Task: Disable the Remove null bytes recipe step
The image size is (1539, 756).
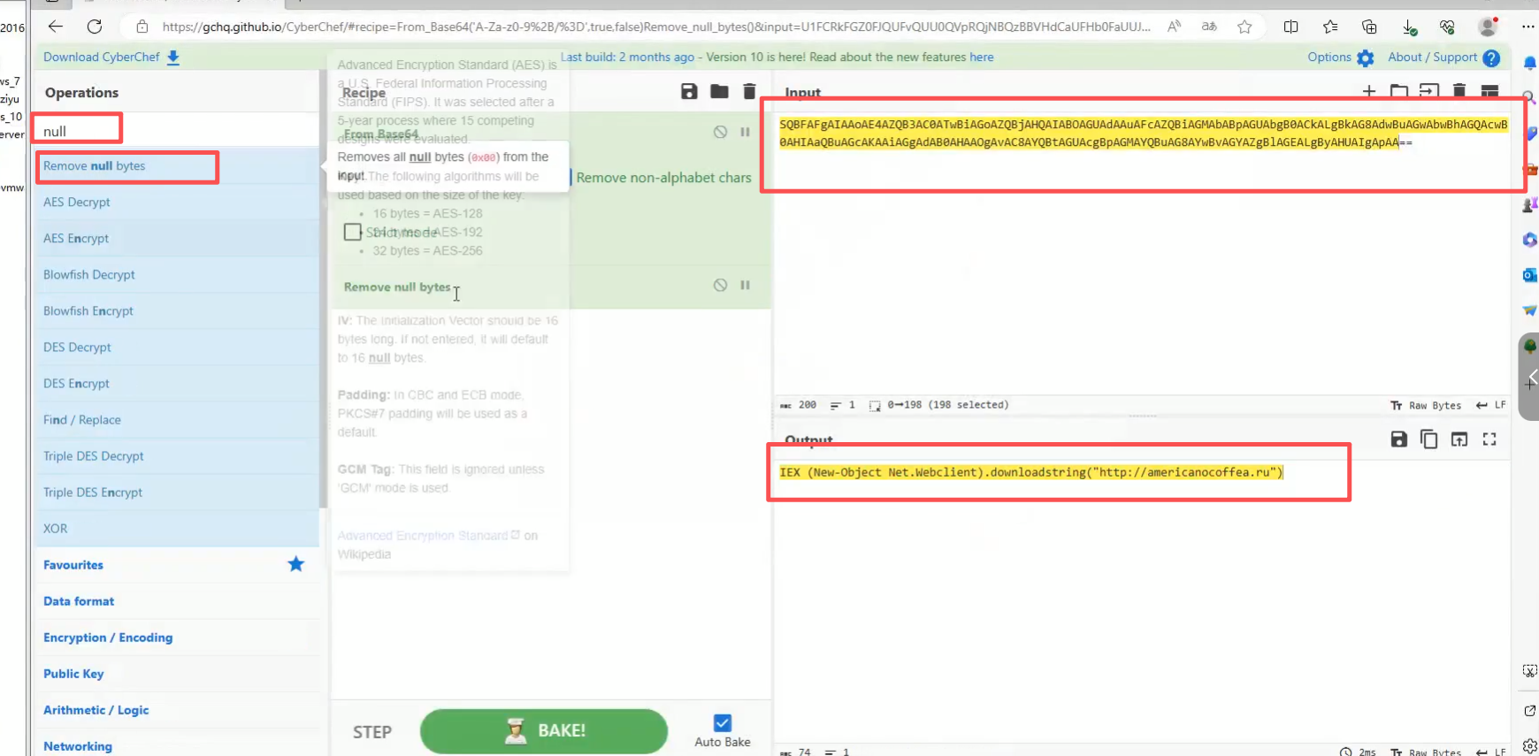Action: pos(720,285)
